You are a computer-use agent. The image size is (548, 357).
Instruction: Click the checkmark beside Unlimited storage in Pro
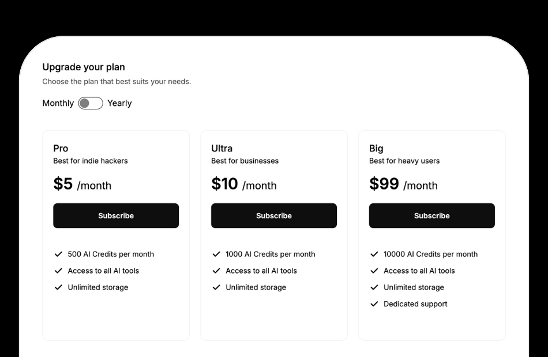click(58, 287)
